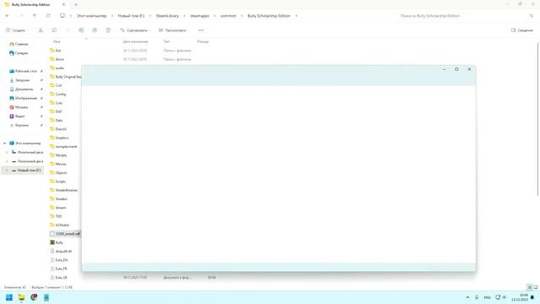Share the selected file via toolbar icon
The image size is (540, 304).
pyautogui.click(x=94, y=30)
